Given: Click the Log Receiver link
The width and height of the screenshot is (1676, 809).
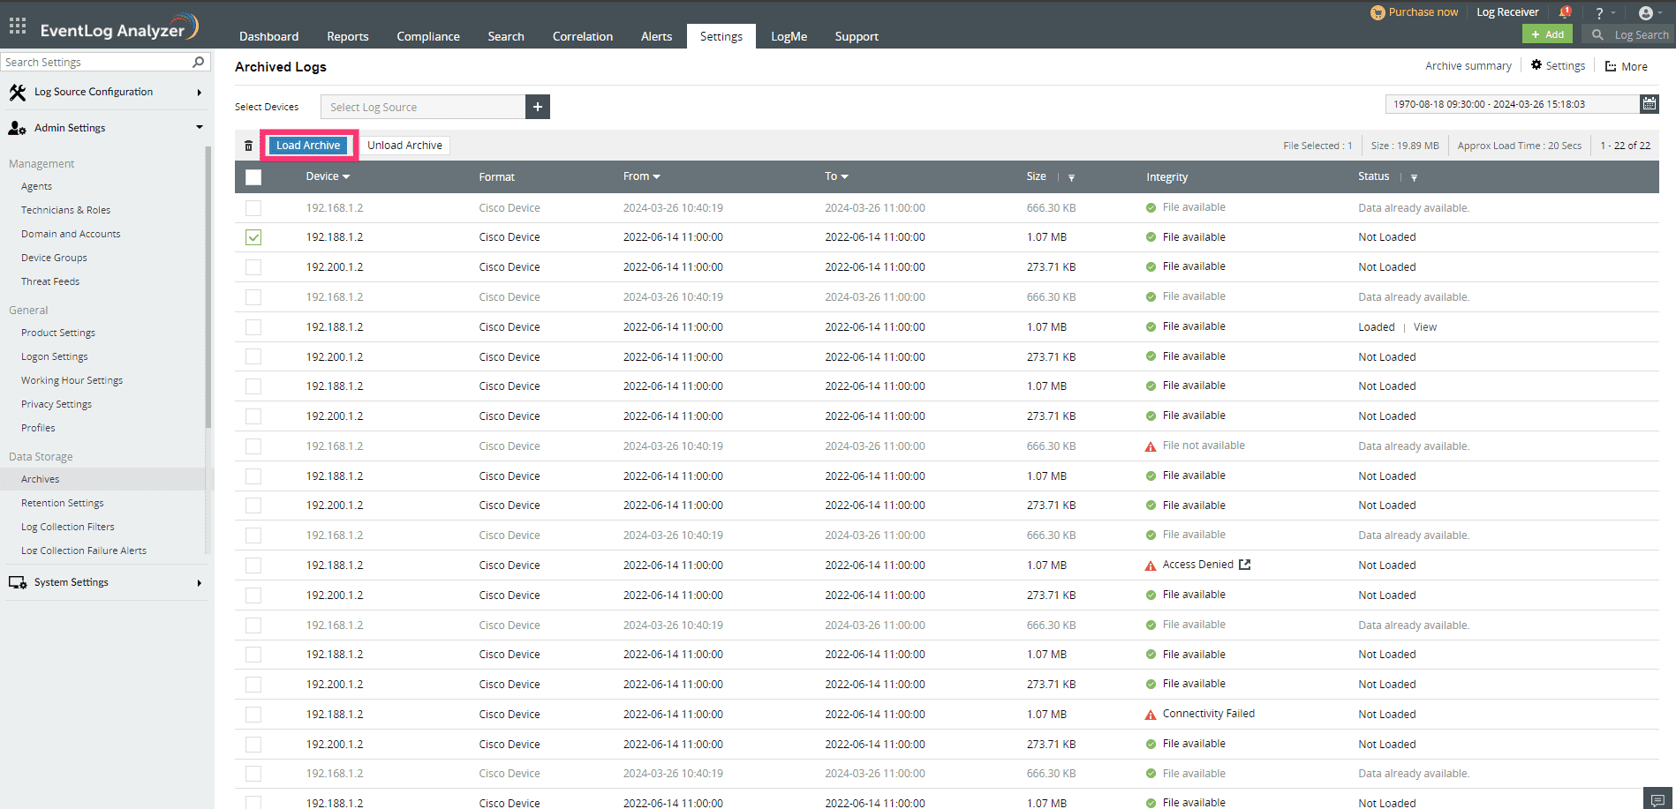Looking at the screenshot, I should pos(1507,12).
